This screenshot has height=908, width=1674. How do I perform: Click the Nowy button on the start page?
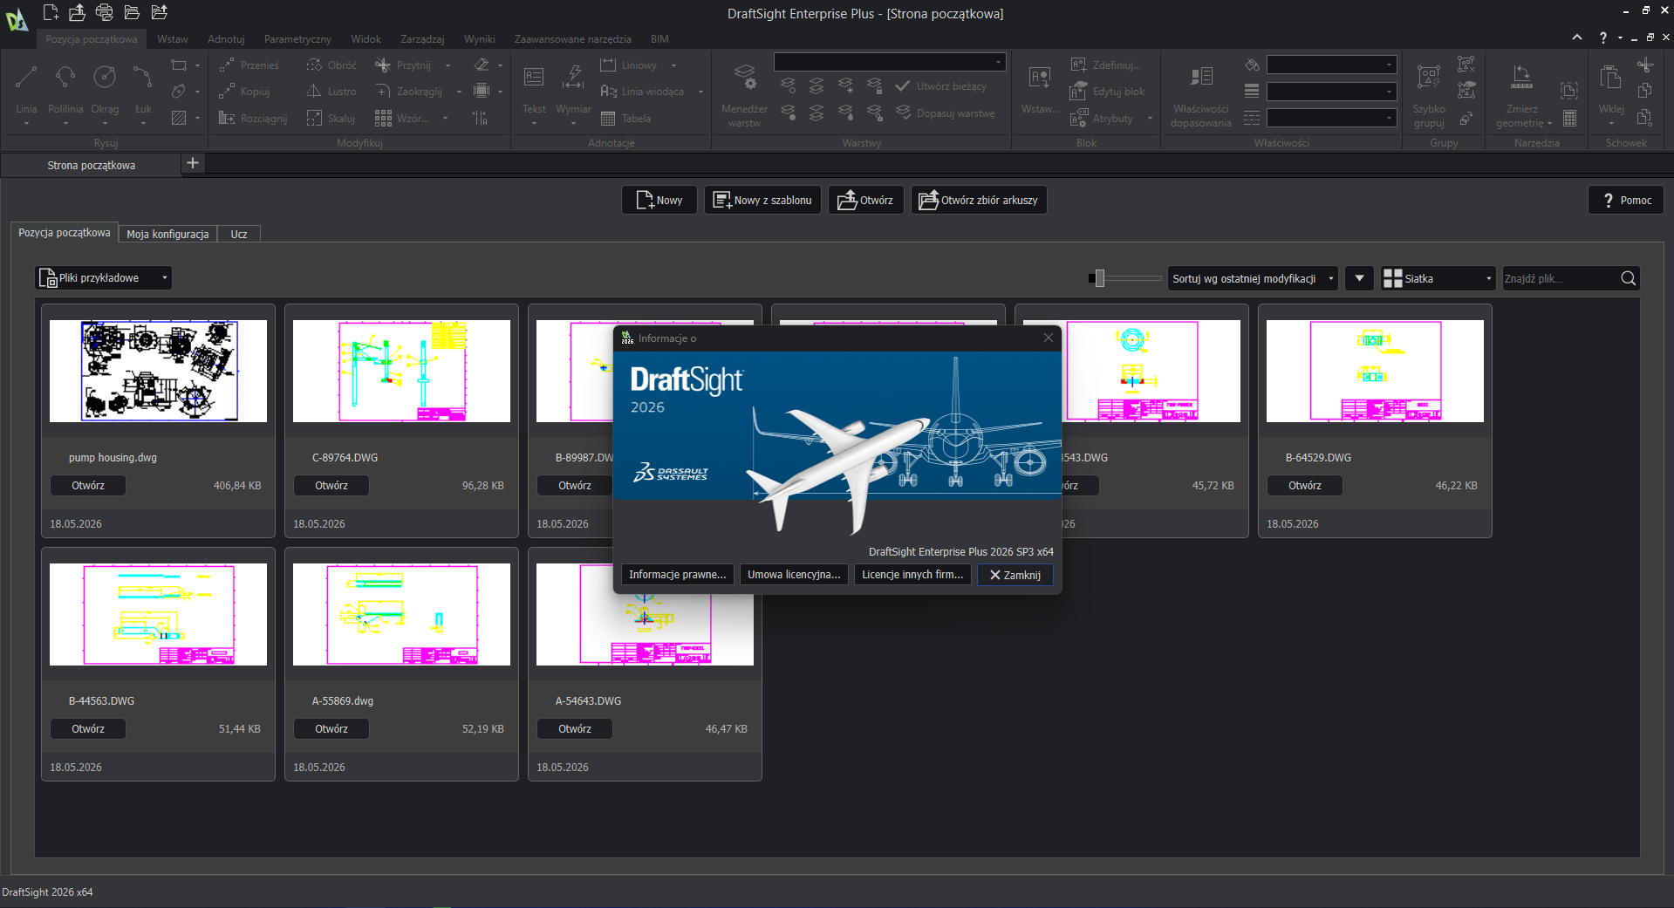click(x=659, y=200)
